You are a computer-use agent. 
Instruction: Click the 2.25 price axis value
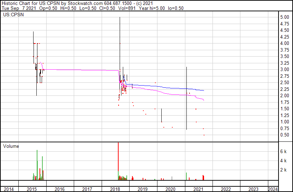(285, 89)
